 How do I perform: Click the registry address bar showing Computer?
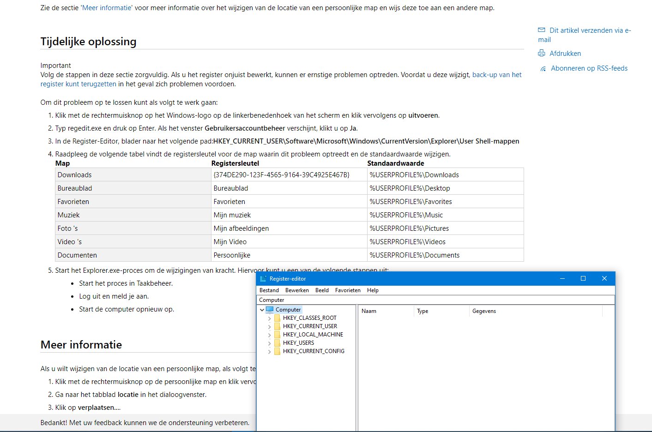coord(435,300)
